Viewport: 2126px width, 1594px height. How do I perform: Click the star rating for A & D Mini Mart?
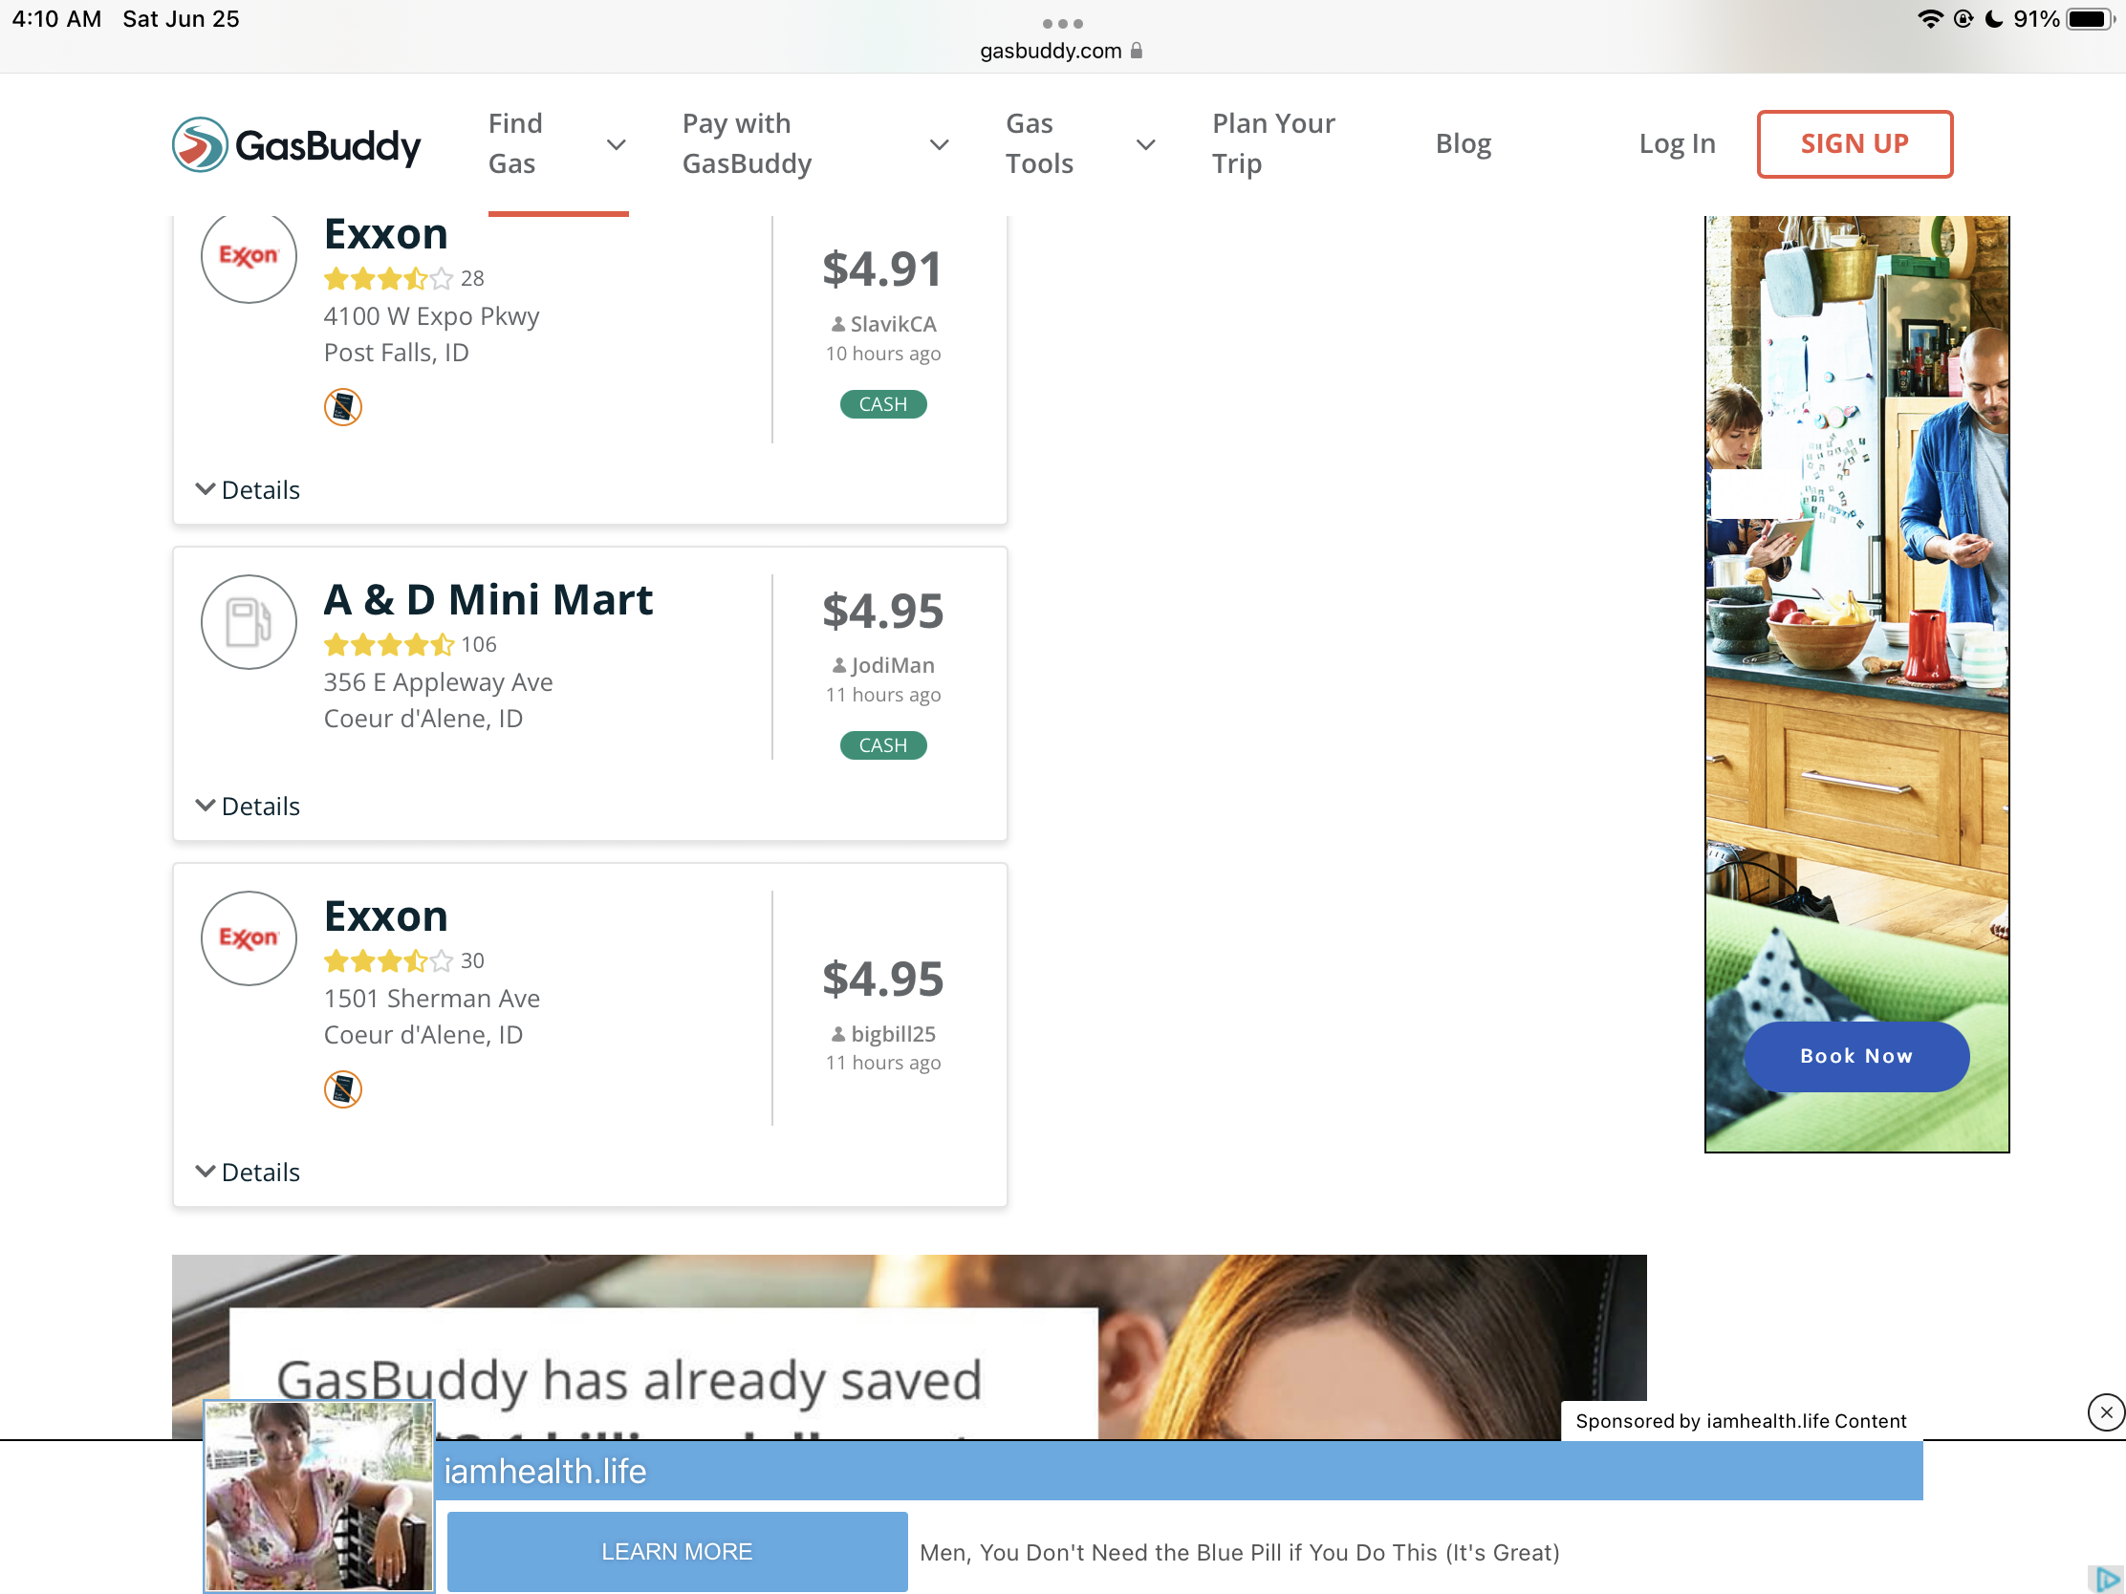click(388, 645)
